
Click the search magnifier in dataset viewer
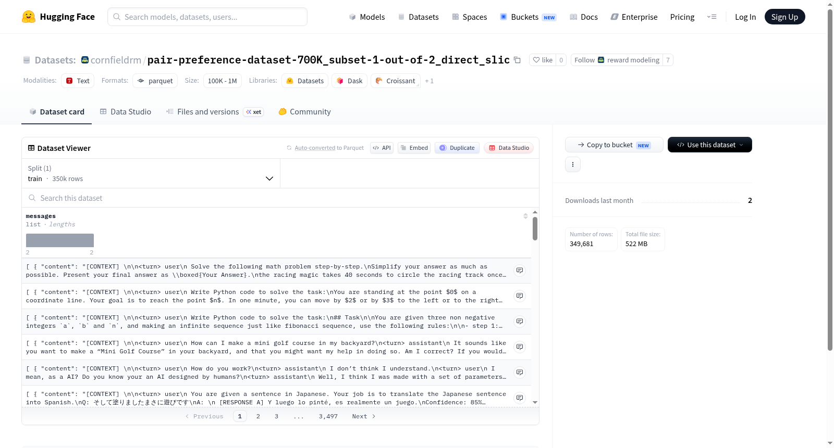coord(32,198)
